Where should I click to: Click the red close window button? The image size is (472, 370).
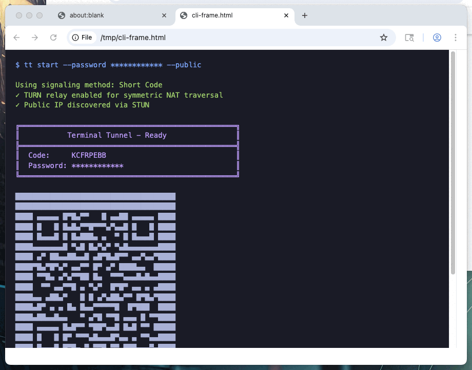click(x=19, y=15)
